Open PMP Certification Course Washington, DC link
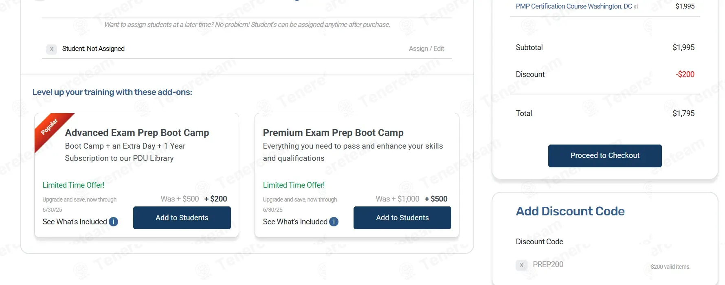 point(573,7)
